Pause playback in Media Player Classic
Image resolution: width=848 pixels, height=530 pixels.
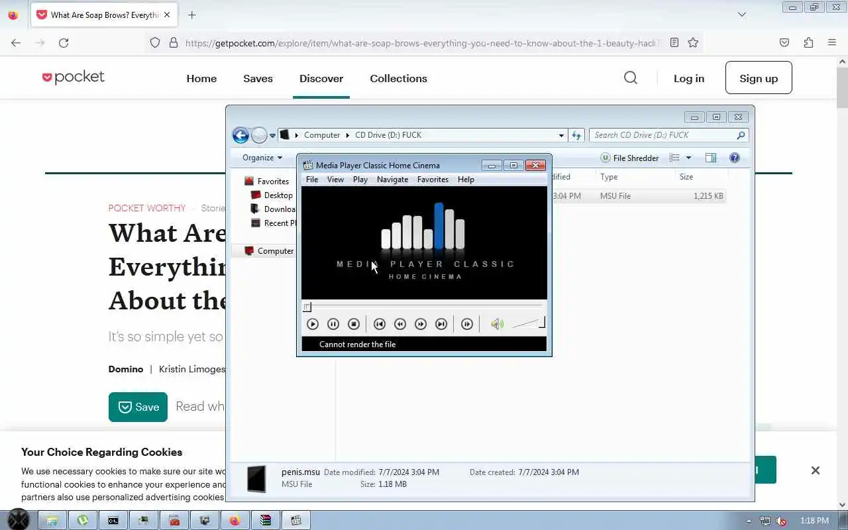(333, 324)
